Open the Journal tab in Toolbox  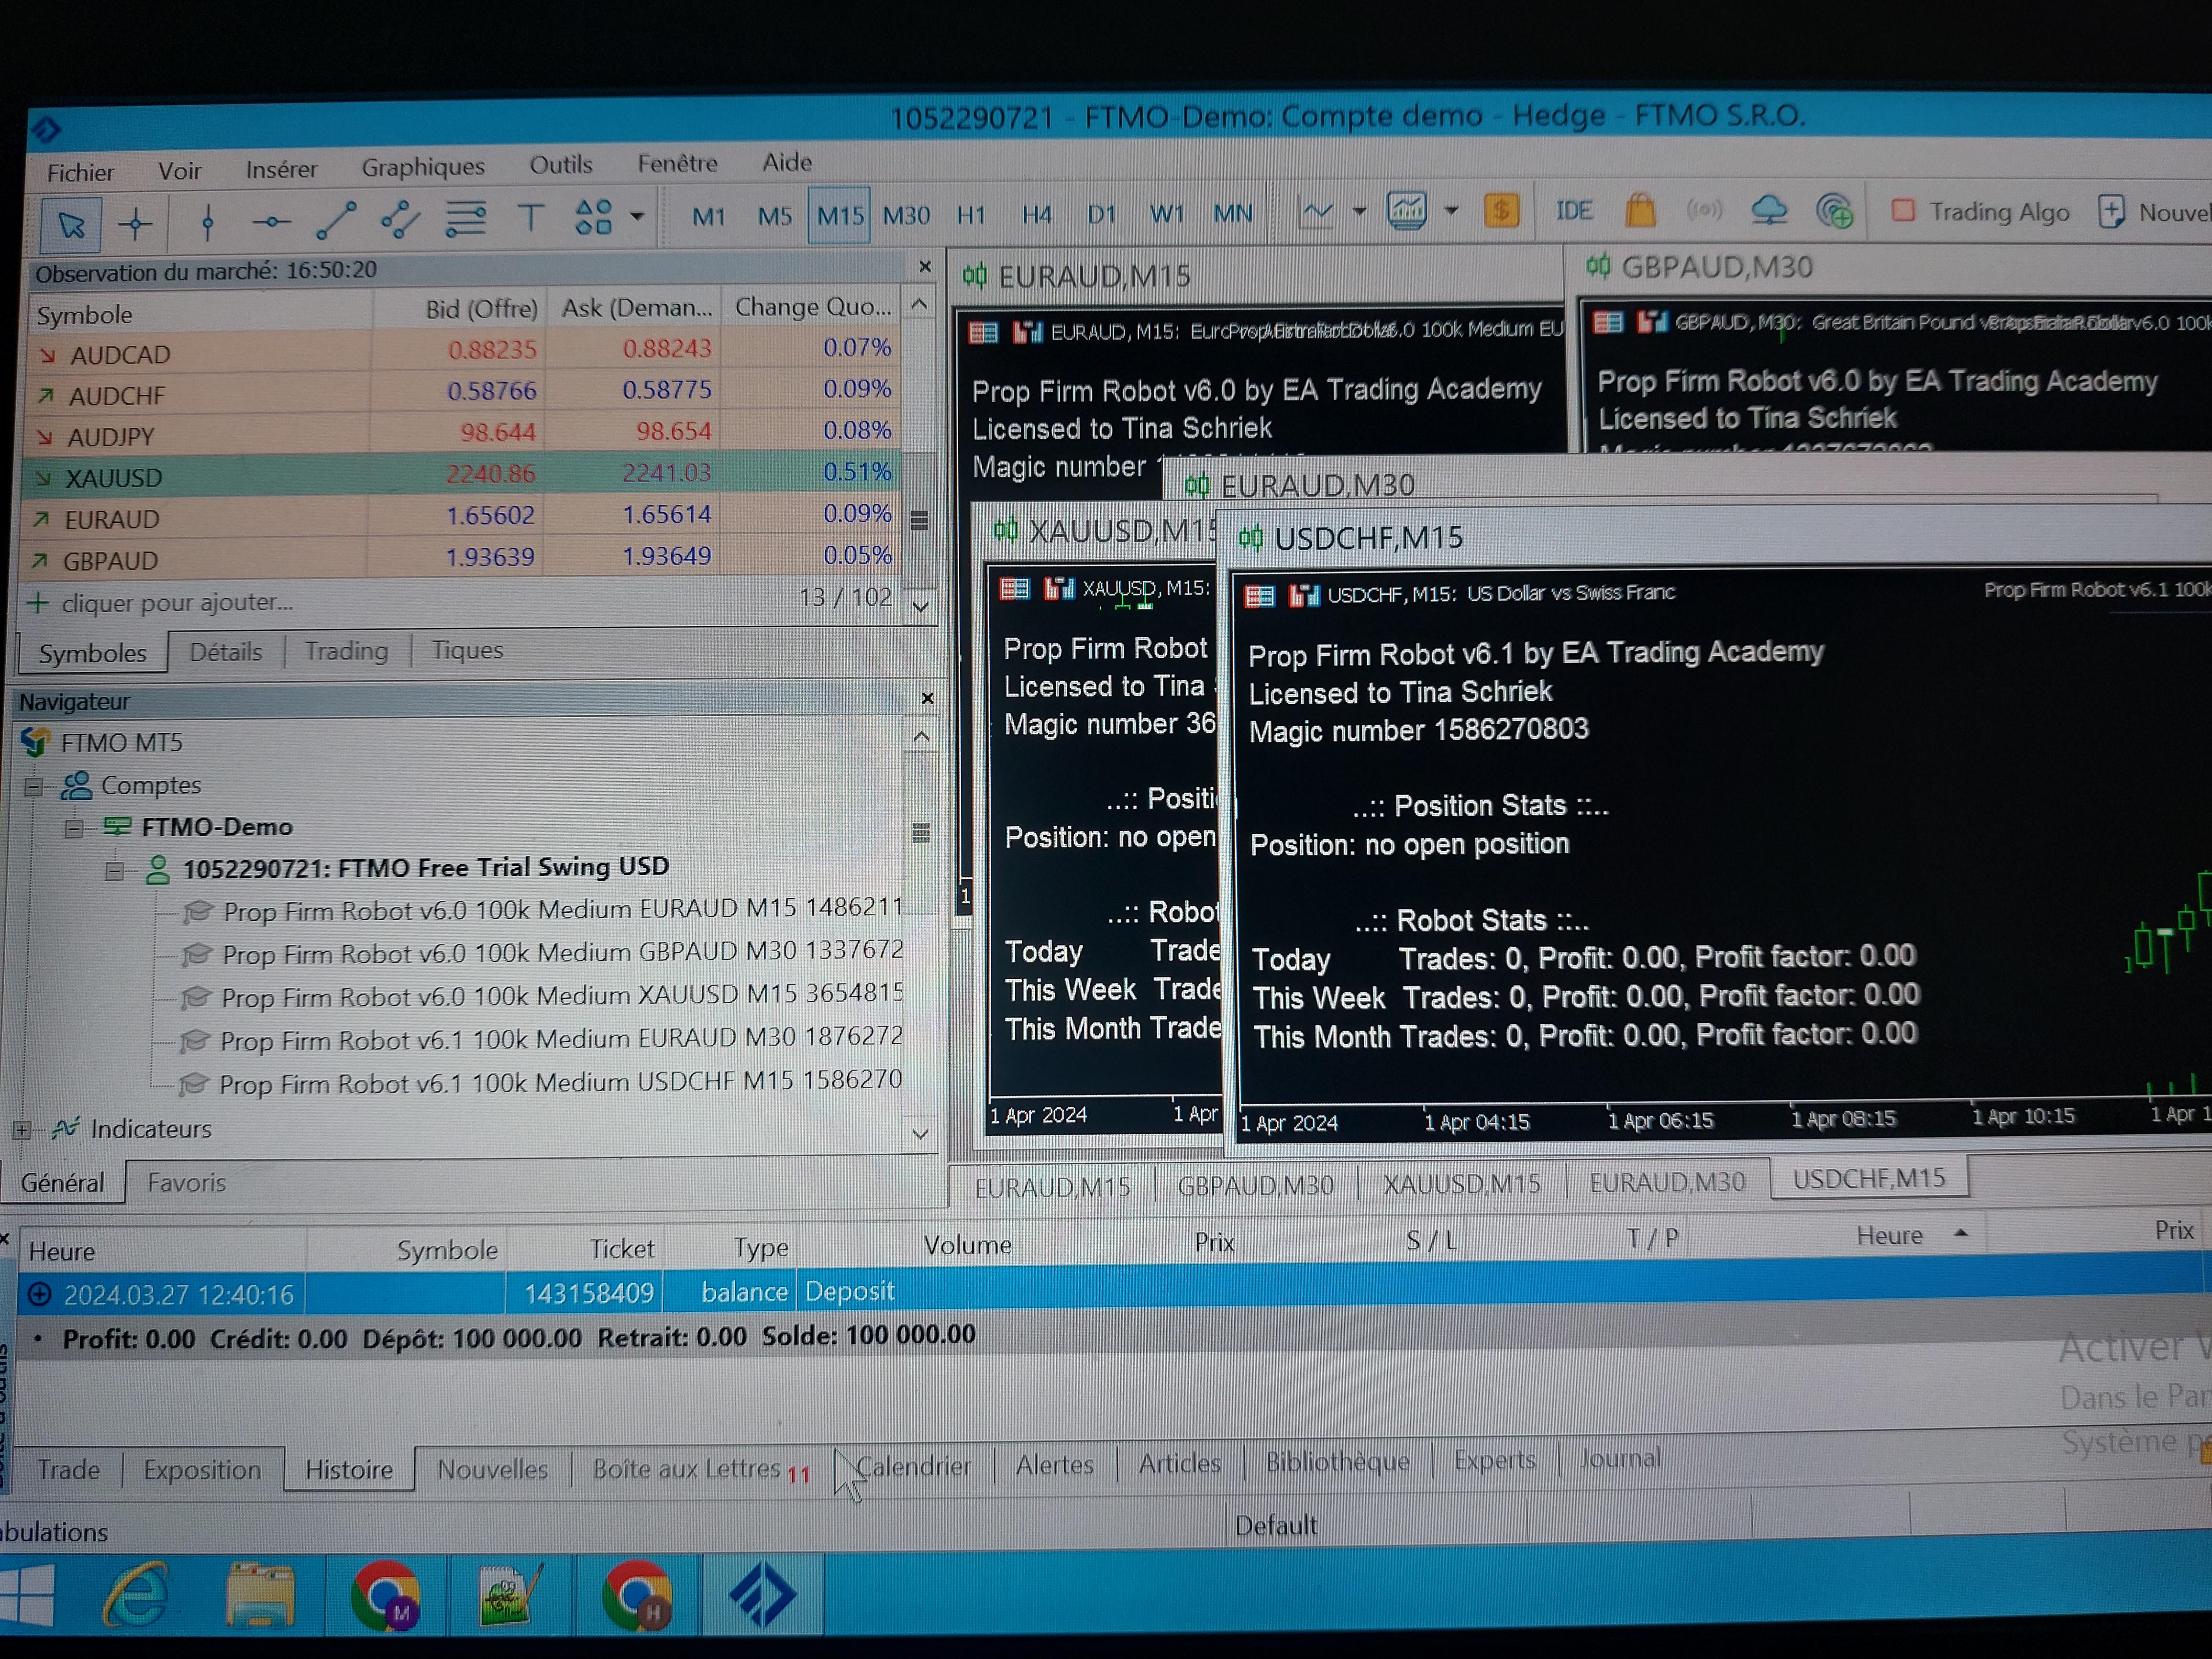[x=1620, y=1459]
